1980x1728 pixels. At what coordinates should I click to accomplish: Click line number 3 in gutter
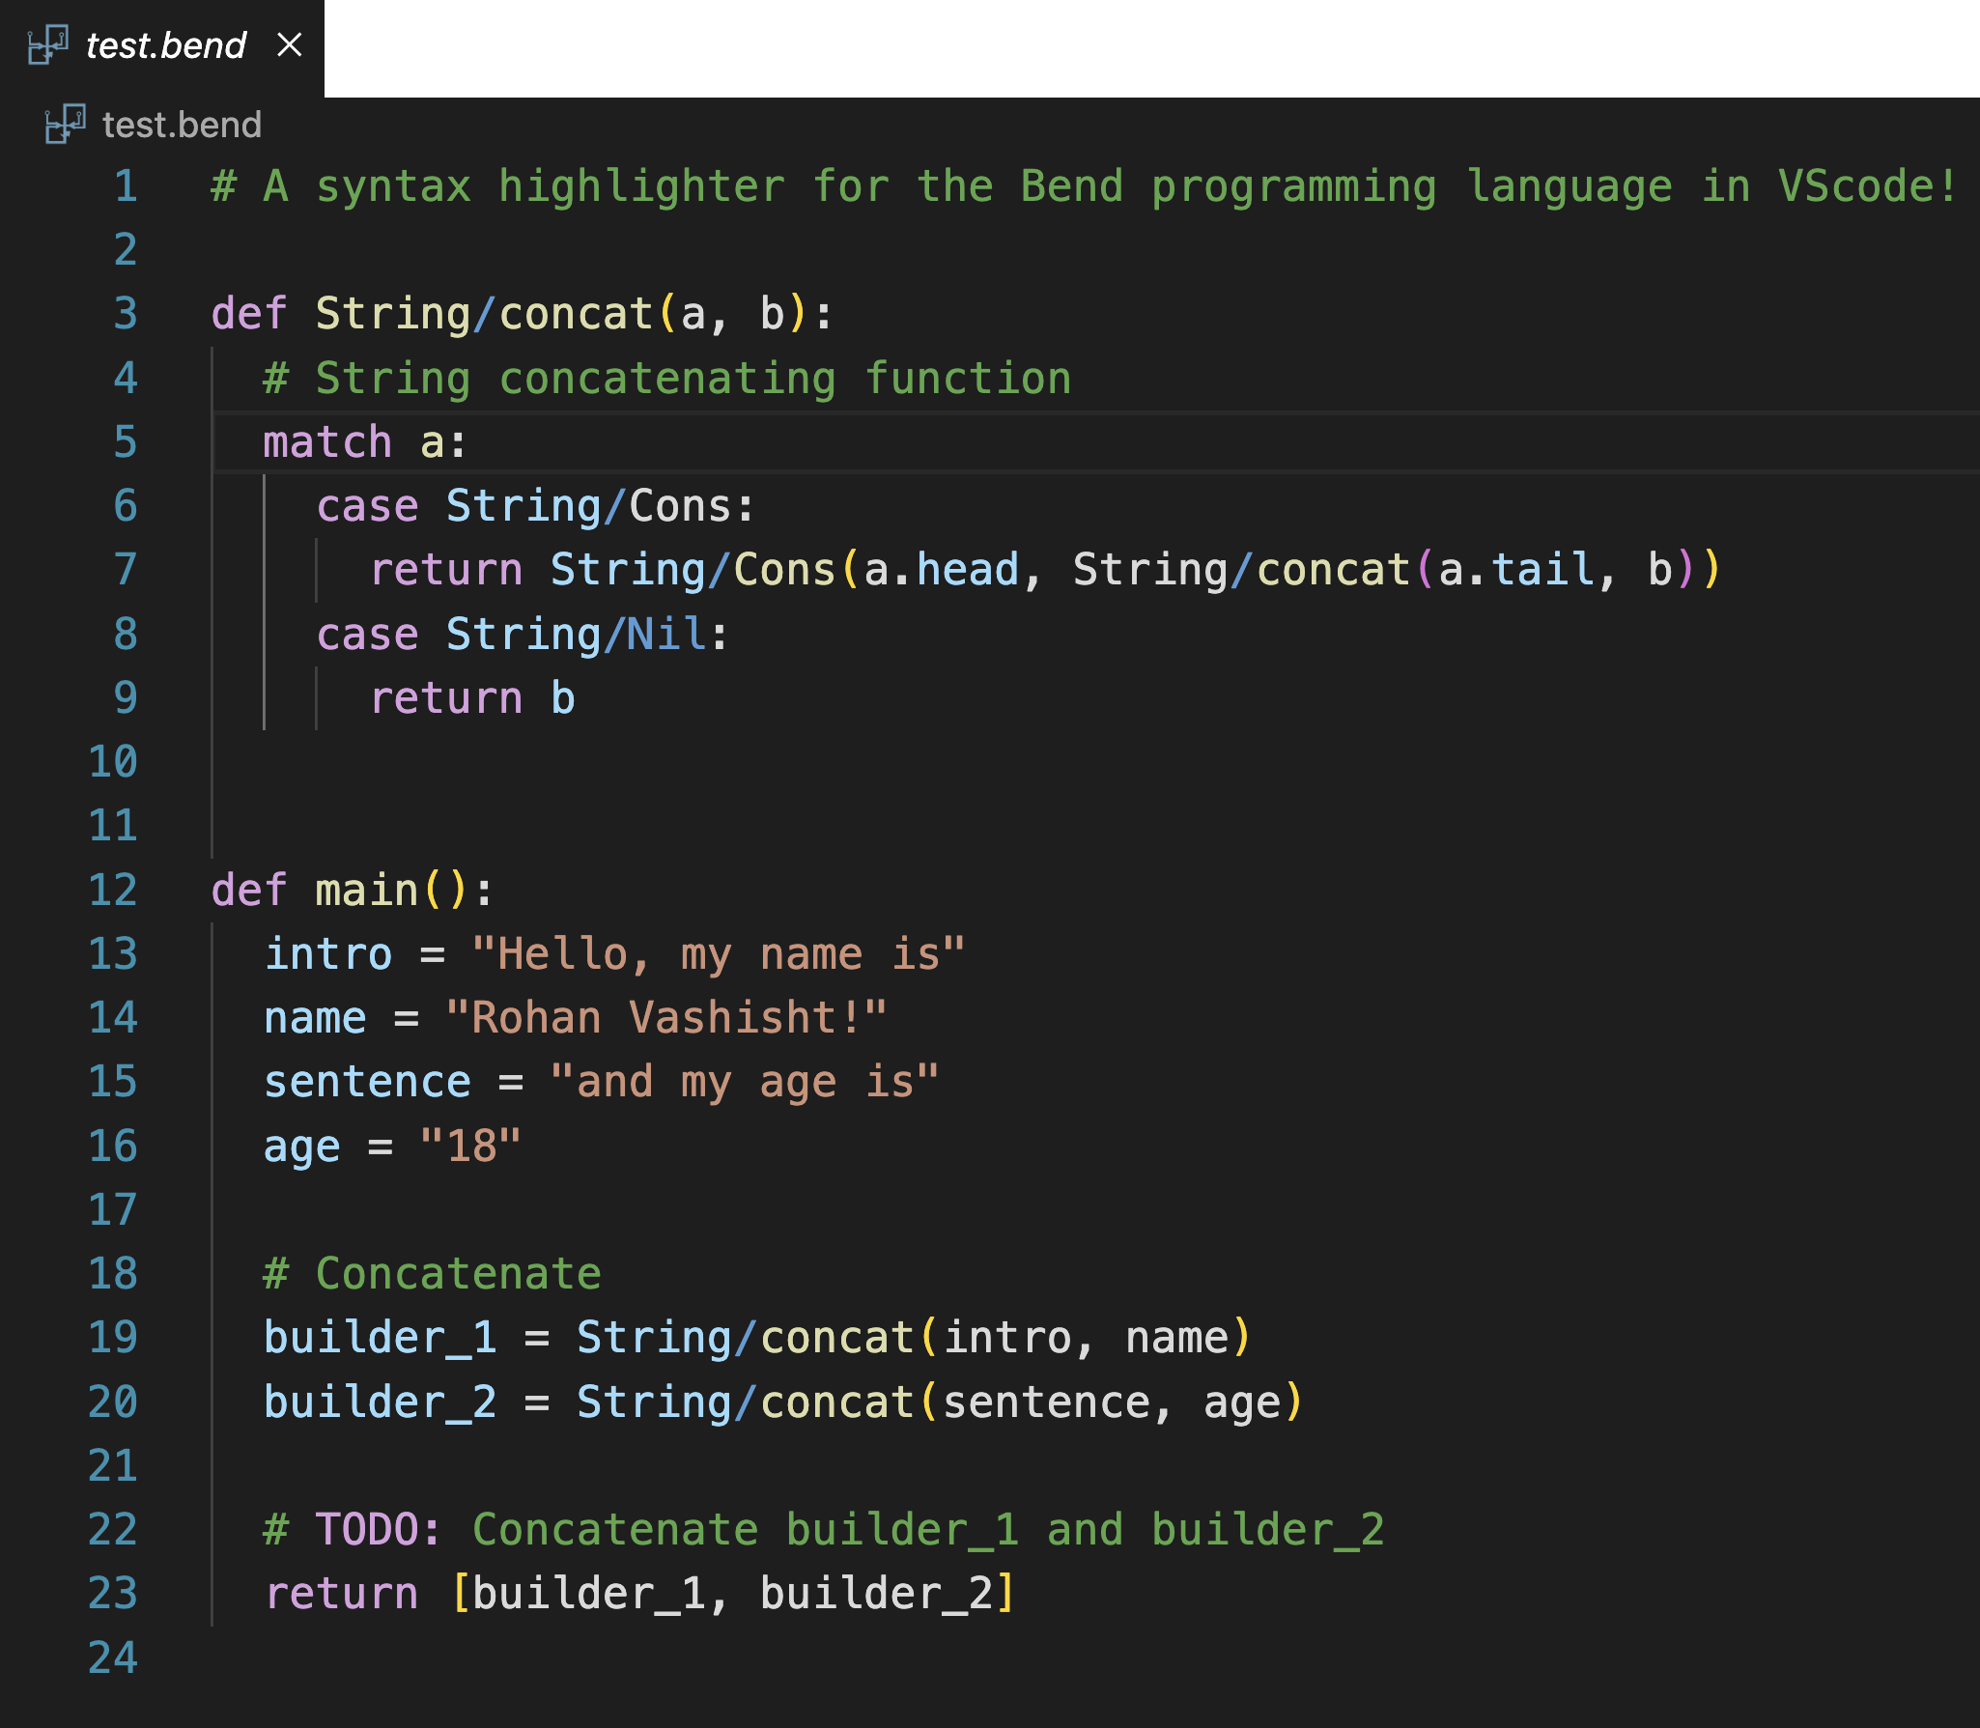[126, 314]
